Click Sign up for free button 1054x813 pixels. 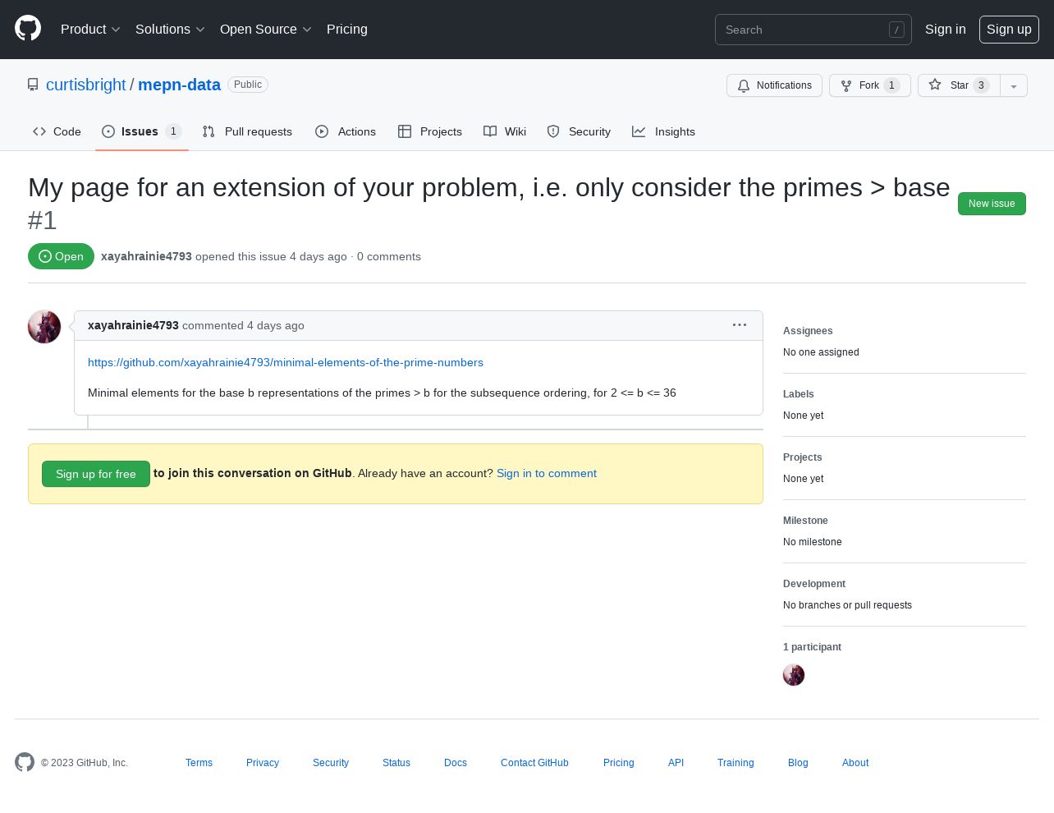click(x=96, y=474)
